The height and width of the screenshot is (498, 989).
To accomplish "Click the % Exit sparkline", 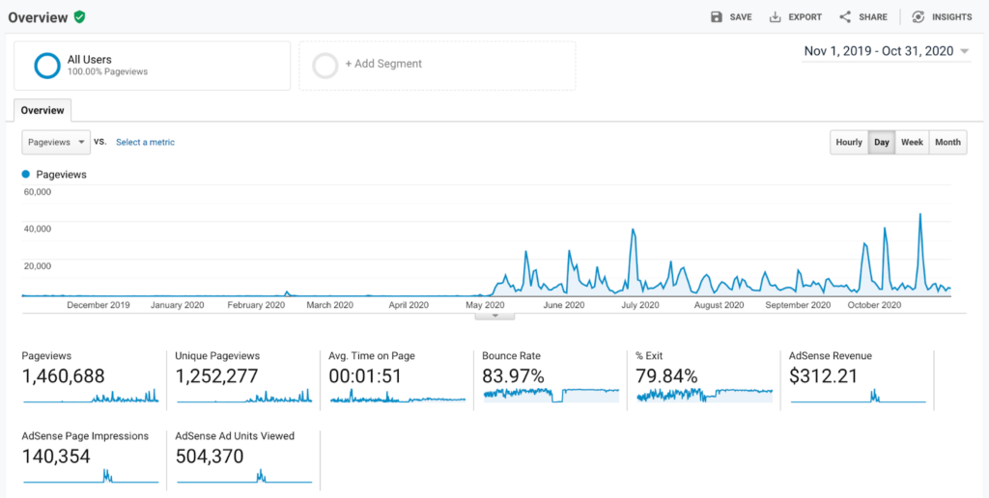I will (704, 396).
